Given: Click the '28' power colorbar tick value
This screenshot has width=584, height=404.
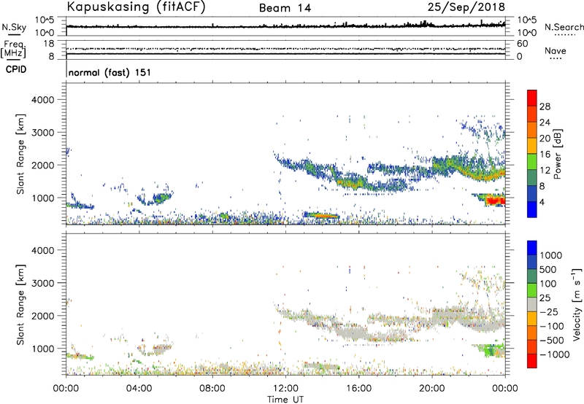Looking at the screenshot, I should pyautogui.click(x=545, y=106).
